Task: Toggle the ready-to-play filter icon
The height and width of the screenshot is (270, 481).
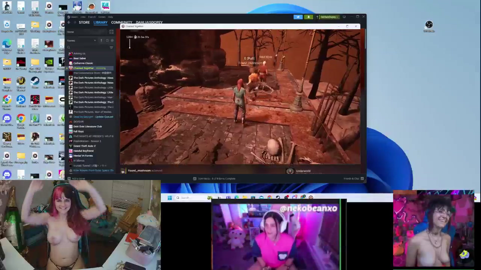Action: [x=112, y=40]
